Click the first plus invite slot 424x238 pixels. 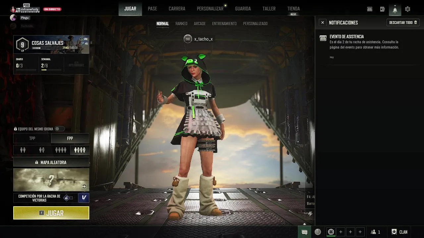point(341,232)
